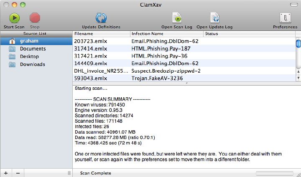The image size is (301, 177).
Task: Click the Data scanned: 40961.07 MB line
Action: tap(105, 132)
